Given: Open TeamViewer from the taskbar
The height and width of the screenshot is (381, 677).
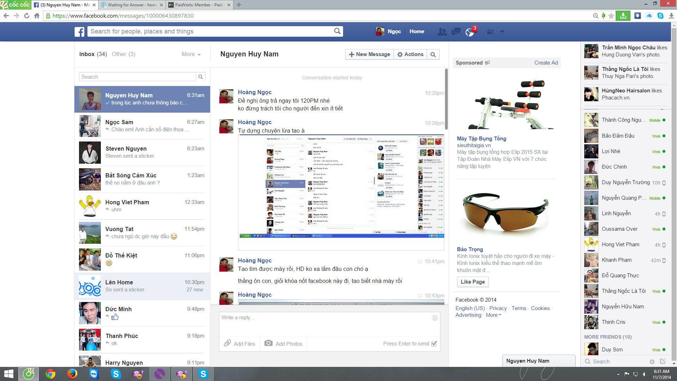Looking at the screenshot, I should (94, 374).
